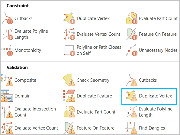
Task: Select Polyline or Path Closes on Self
Action: (x=92, y=50)
